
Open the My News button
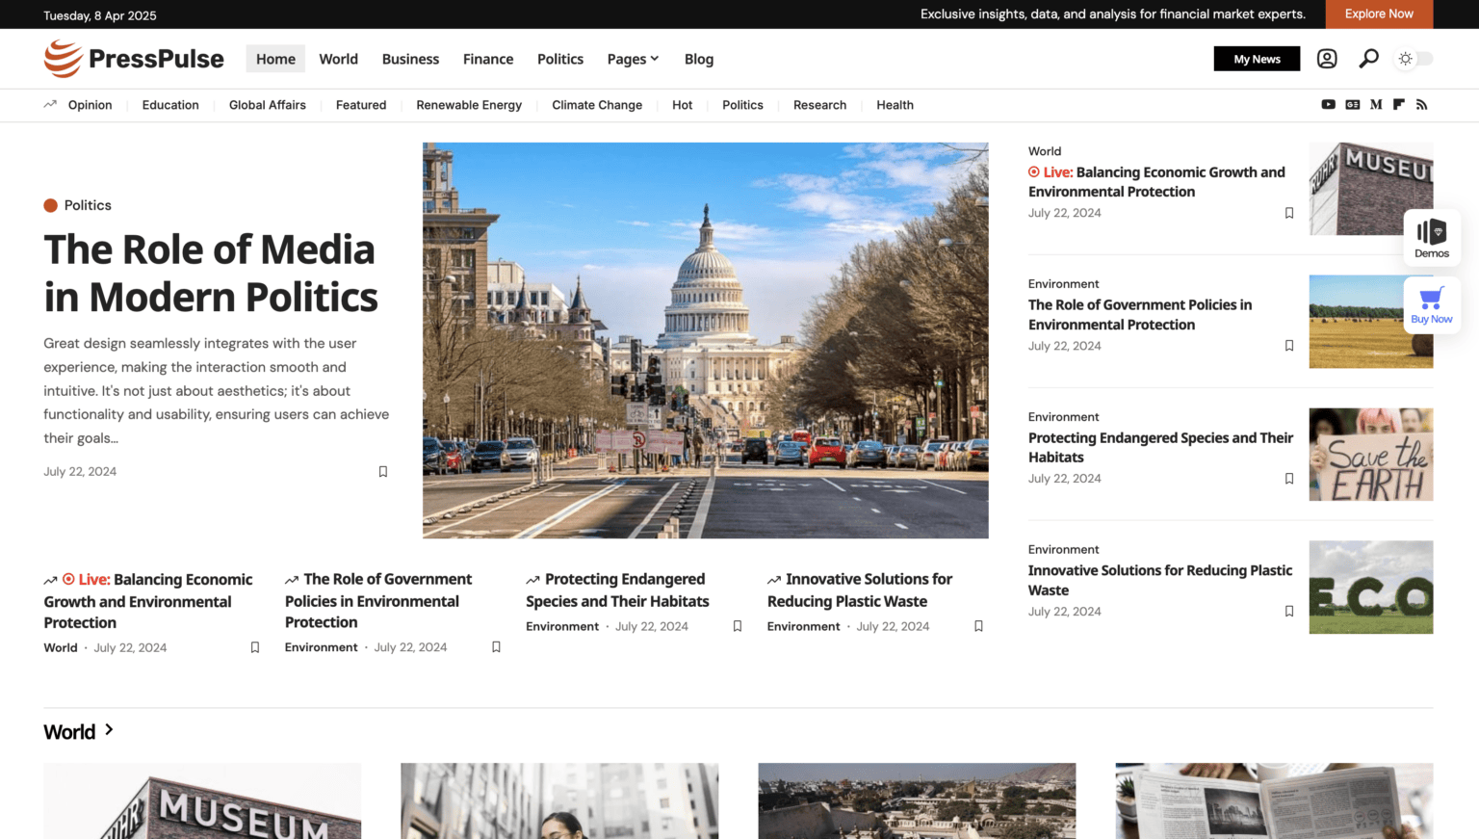tap(1257, 58)
